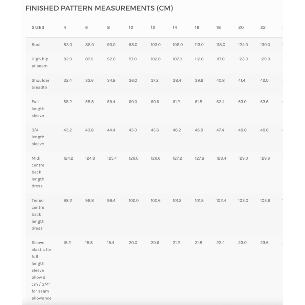Select Shoulder breadth value 36.0
This screenshot has width=305, height=305.
[x=133, y=80]
